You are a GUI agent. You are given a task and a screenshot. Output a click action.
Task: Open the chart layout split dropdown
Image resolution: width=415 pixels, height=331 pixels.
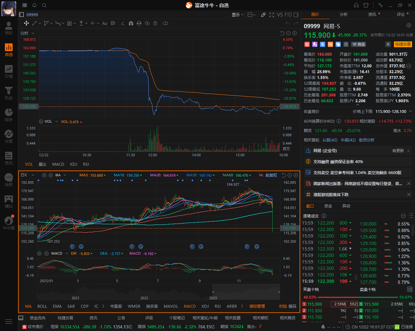pos(252,15)
